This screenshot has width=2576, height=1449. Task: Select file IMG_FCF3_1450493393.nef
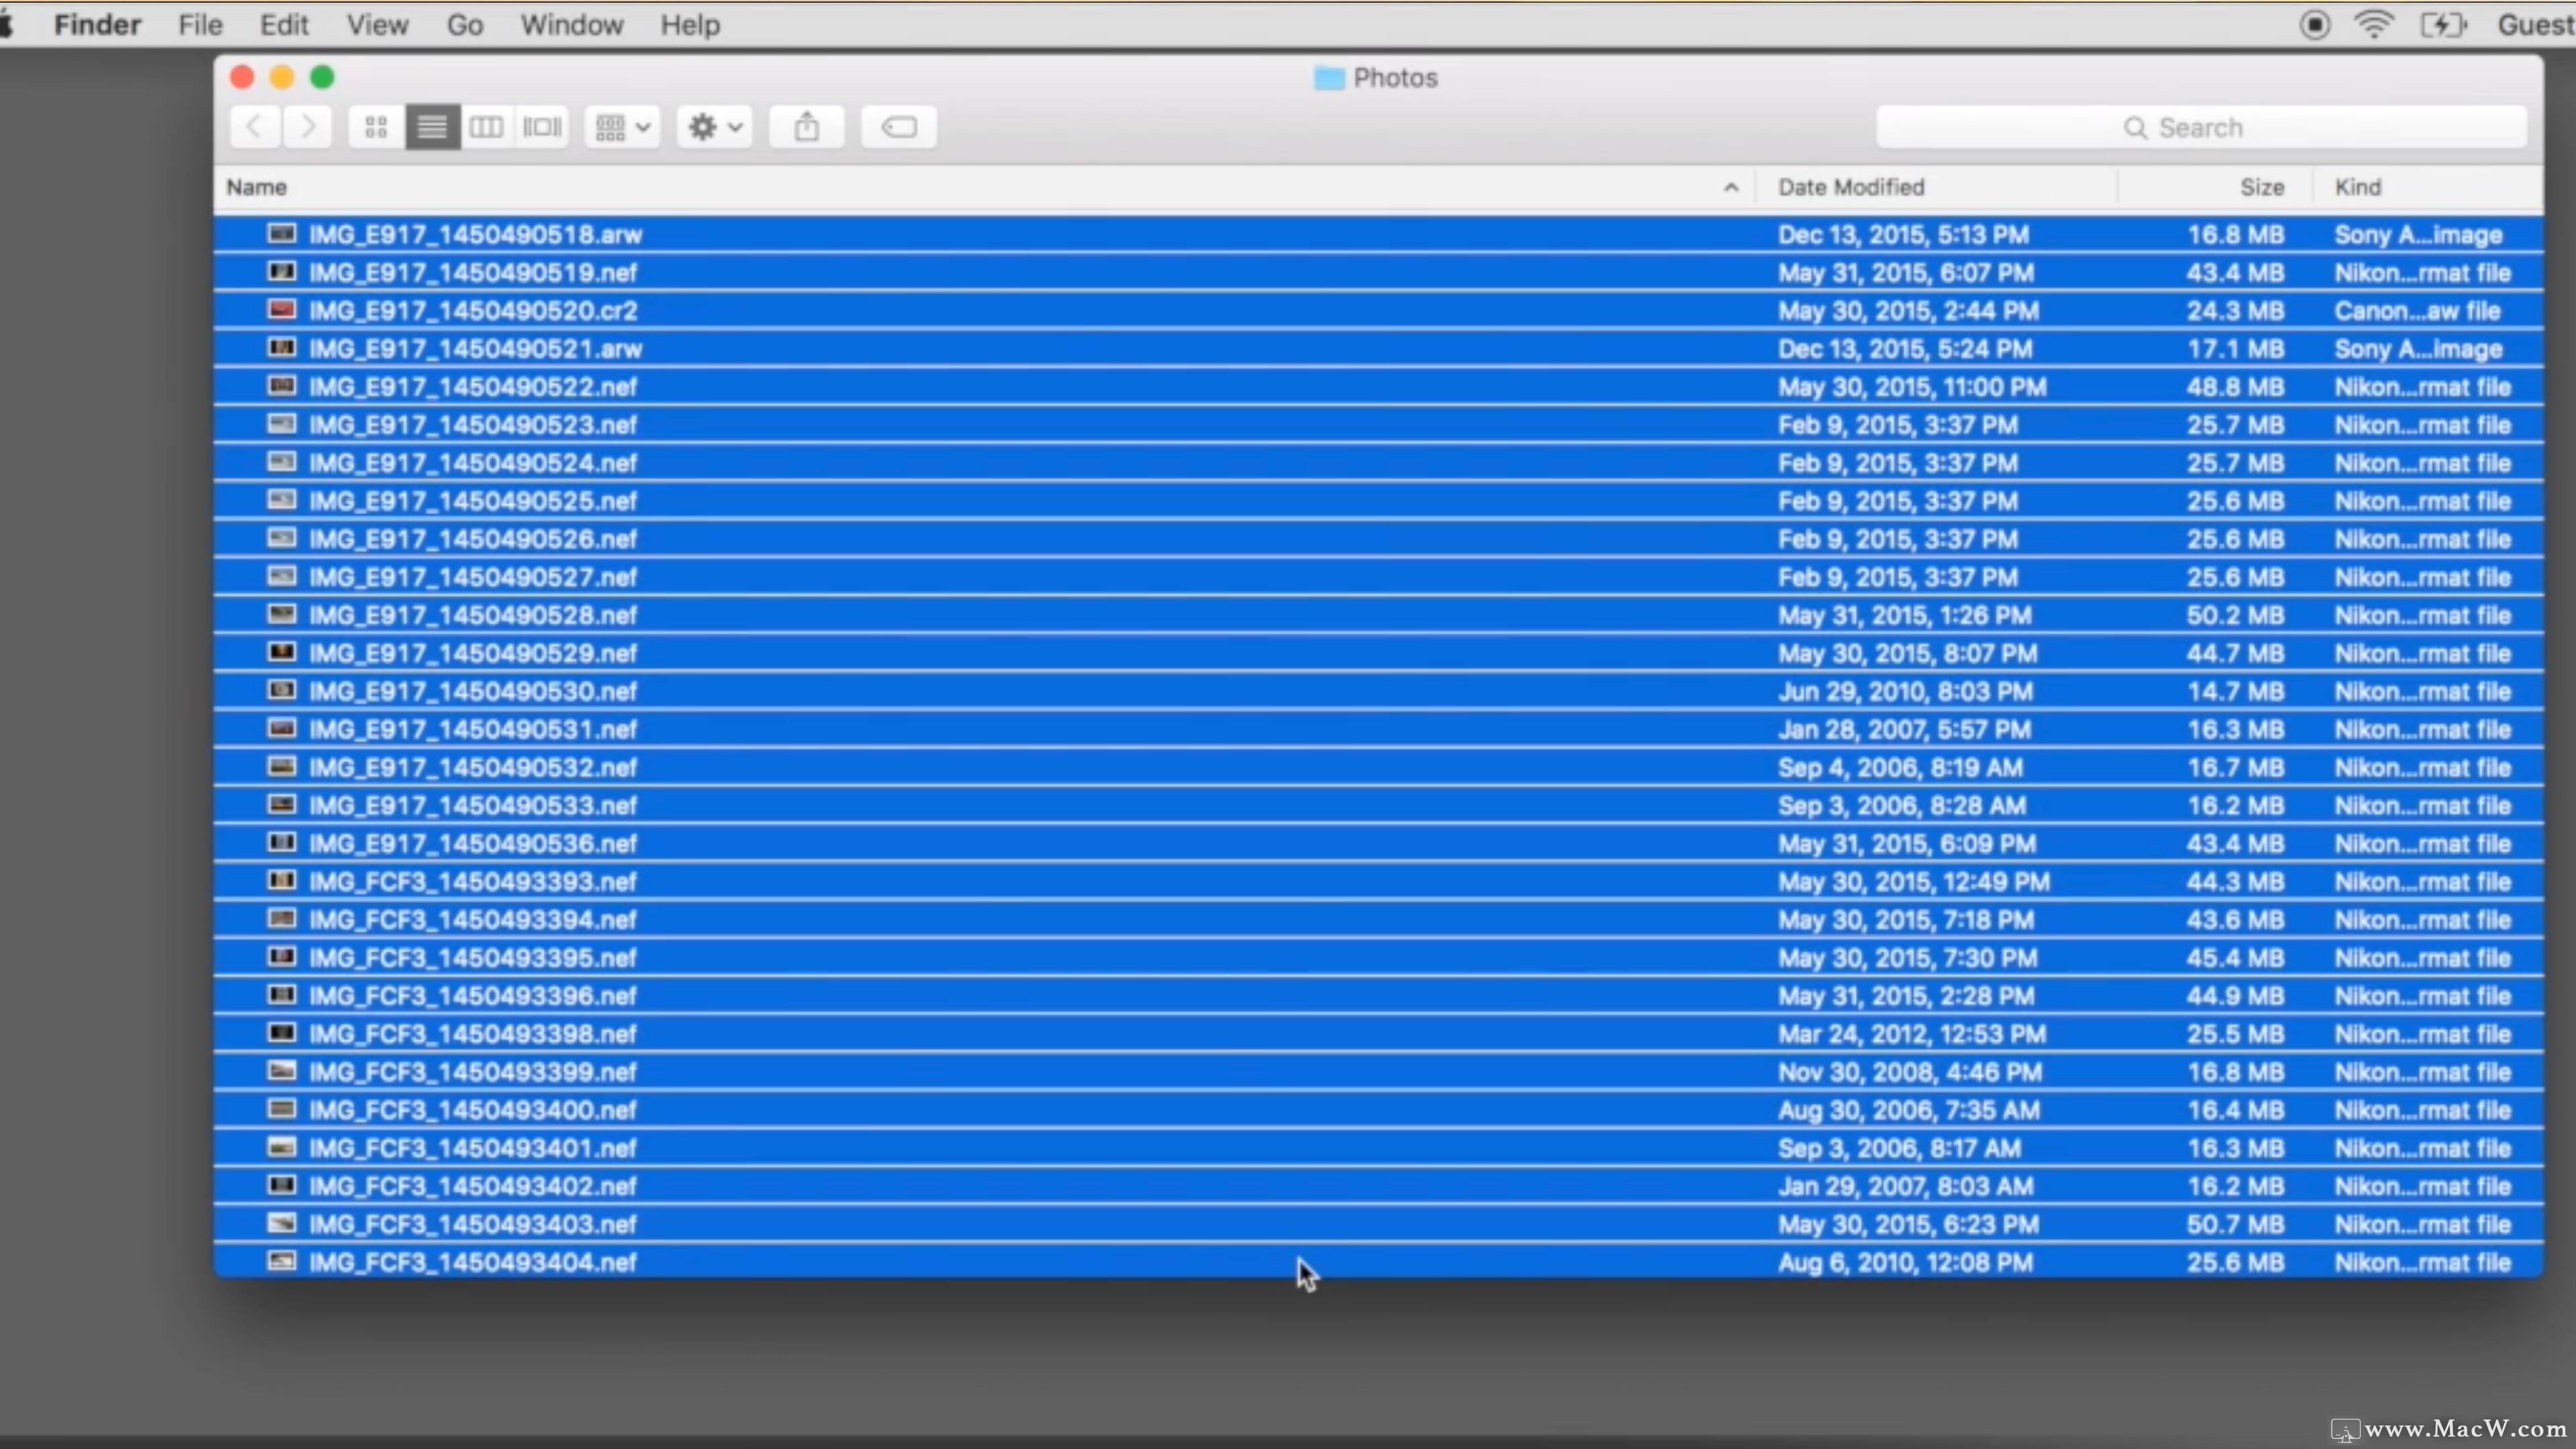tap(1378, 881)
